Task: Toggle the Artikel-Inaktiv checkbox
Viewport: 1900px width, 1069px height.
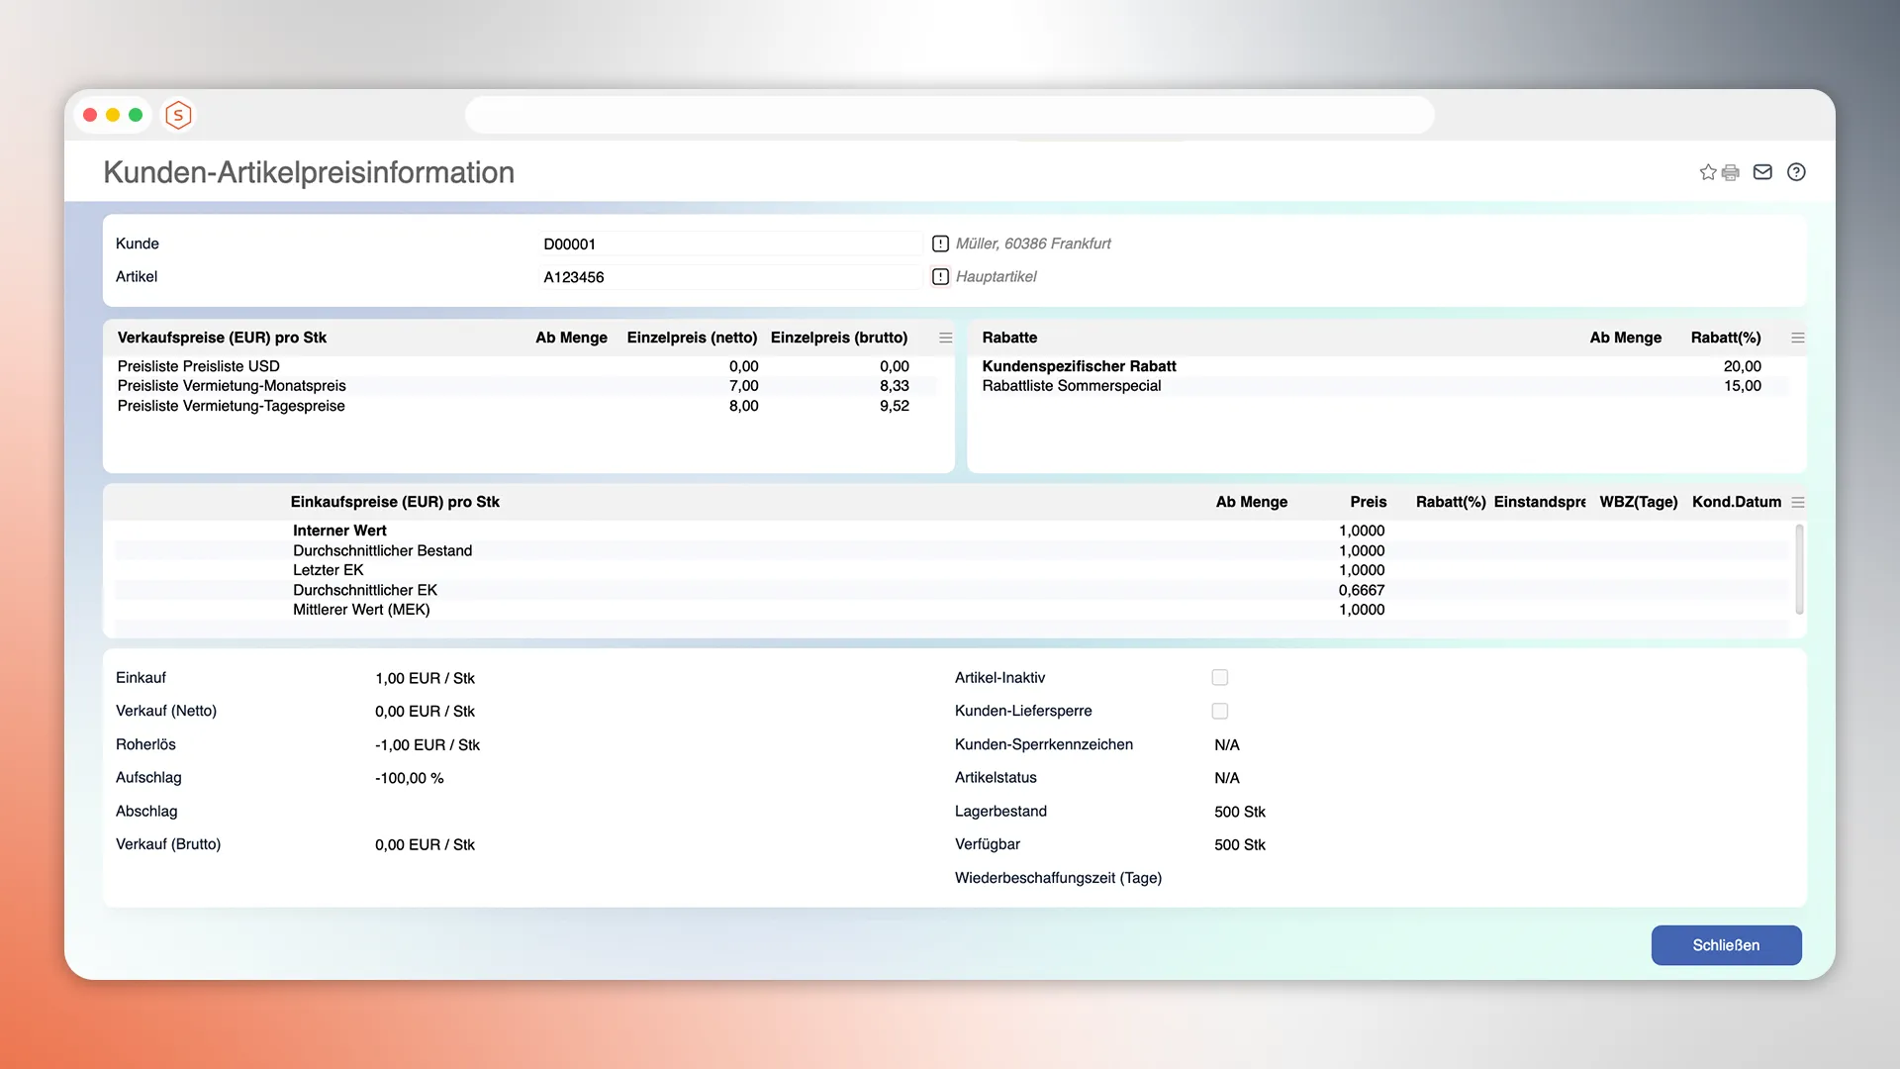Action: click(x=1219, y=678)
